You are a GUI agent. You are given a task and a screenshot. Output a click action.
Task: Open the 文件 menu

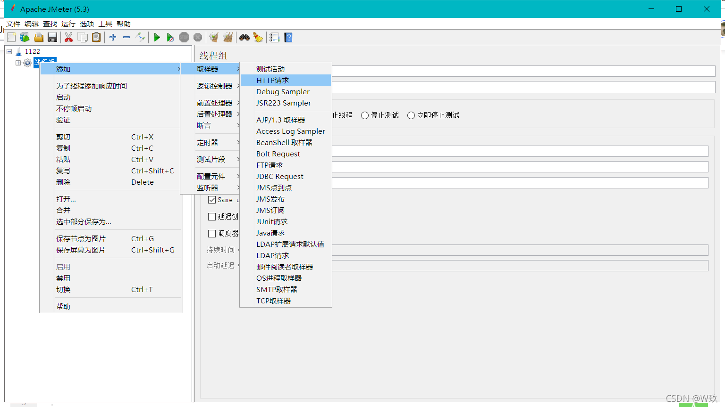point(13,24)
